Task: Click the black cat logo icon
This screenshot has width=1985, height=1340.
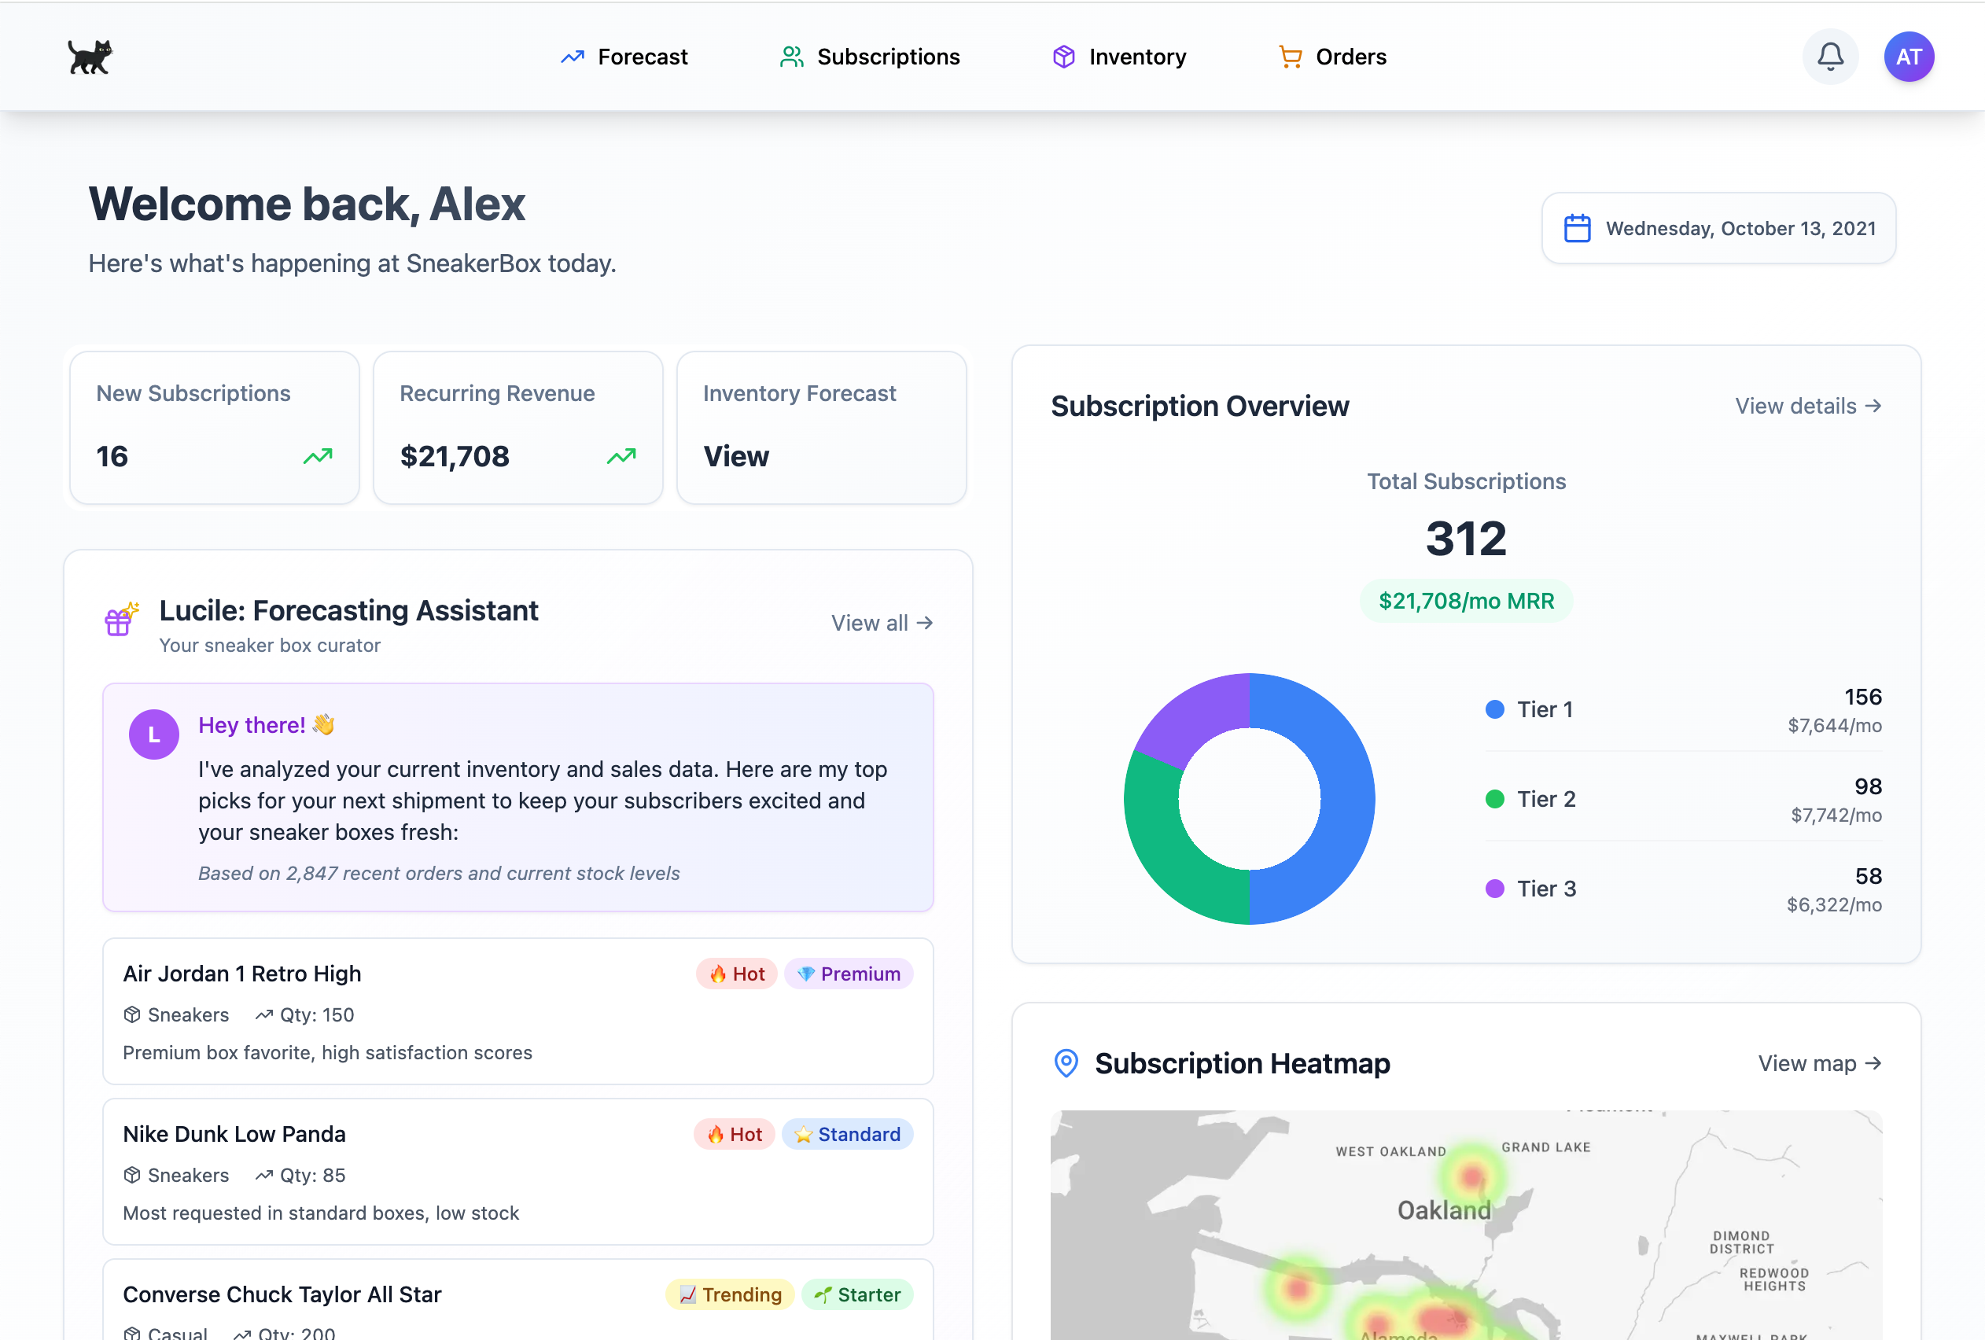Action: coord(90,57)
